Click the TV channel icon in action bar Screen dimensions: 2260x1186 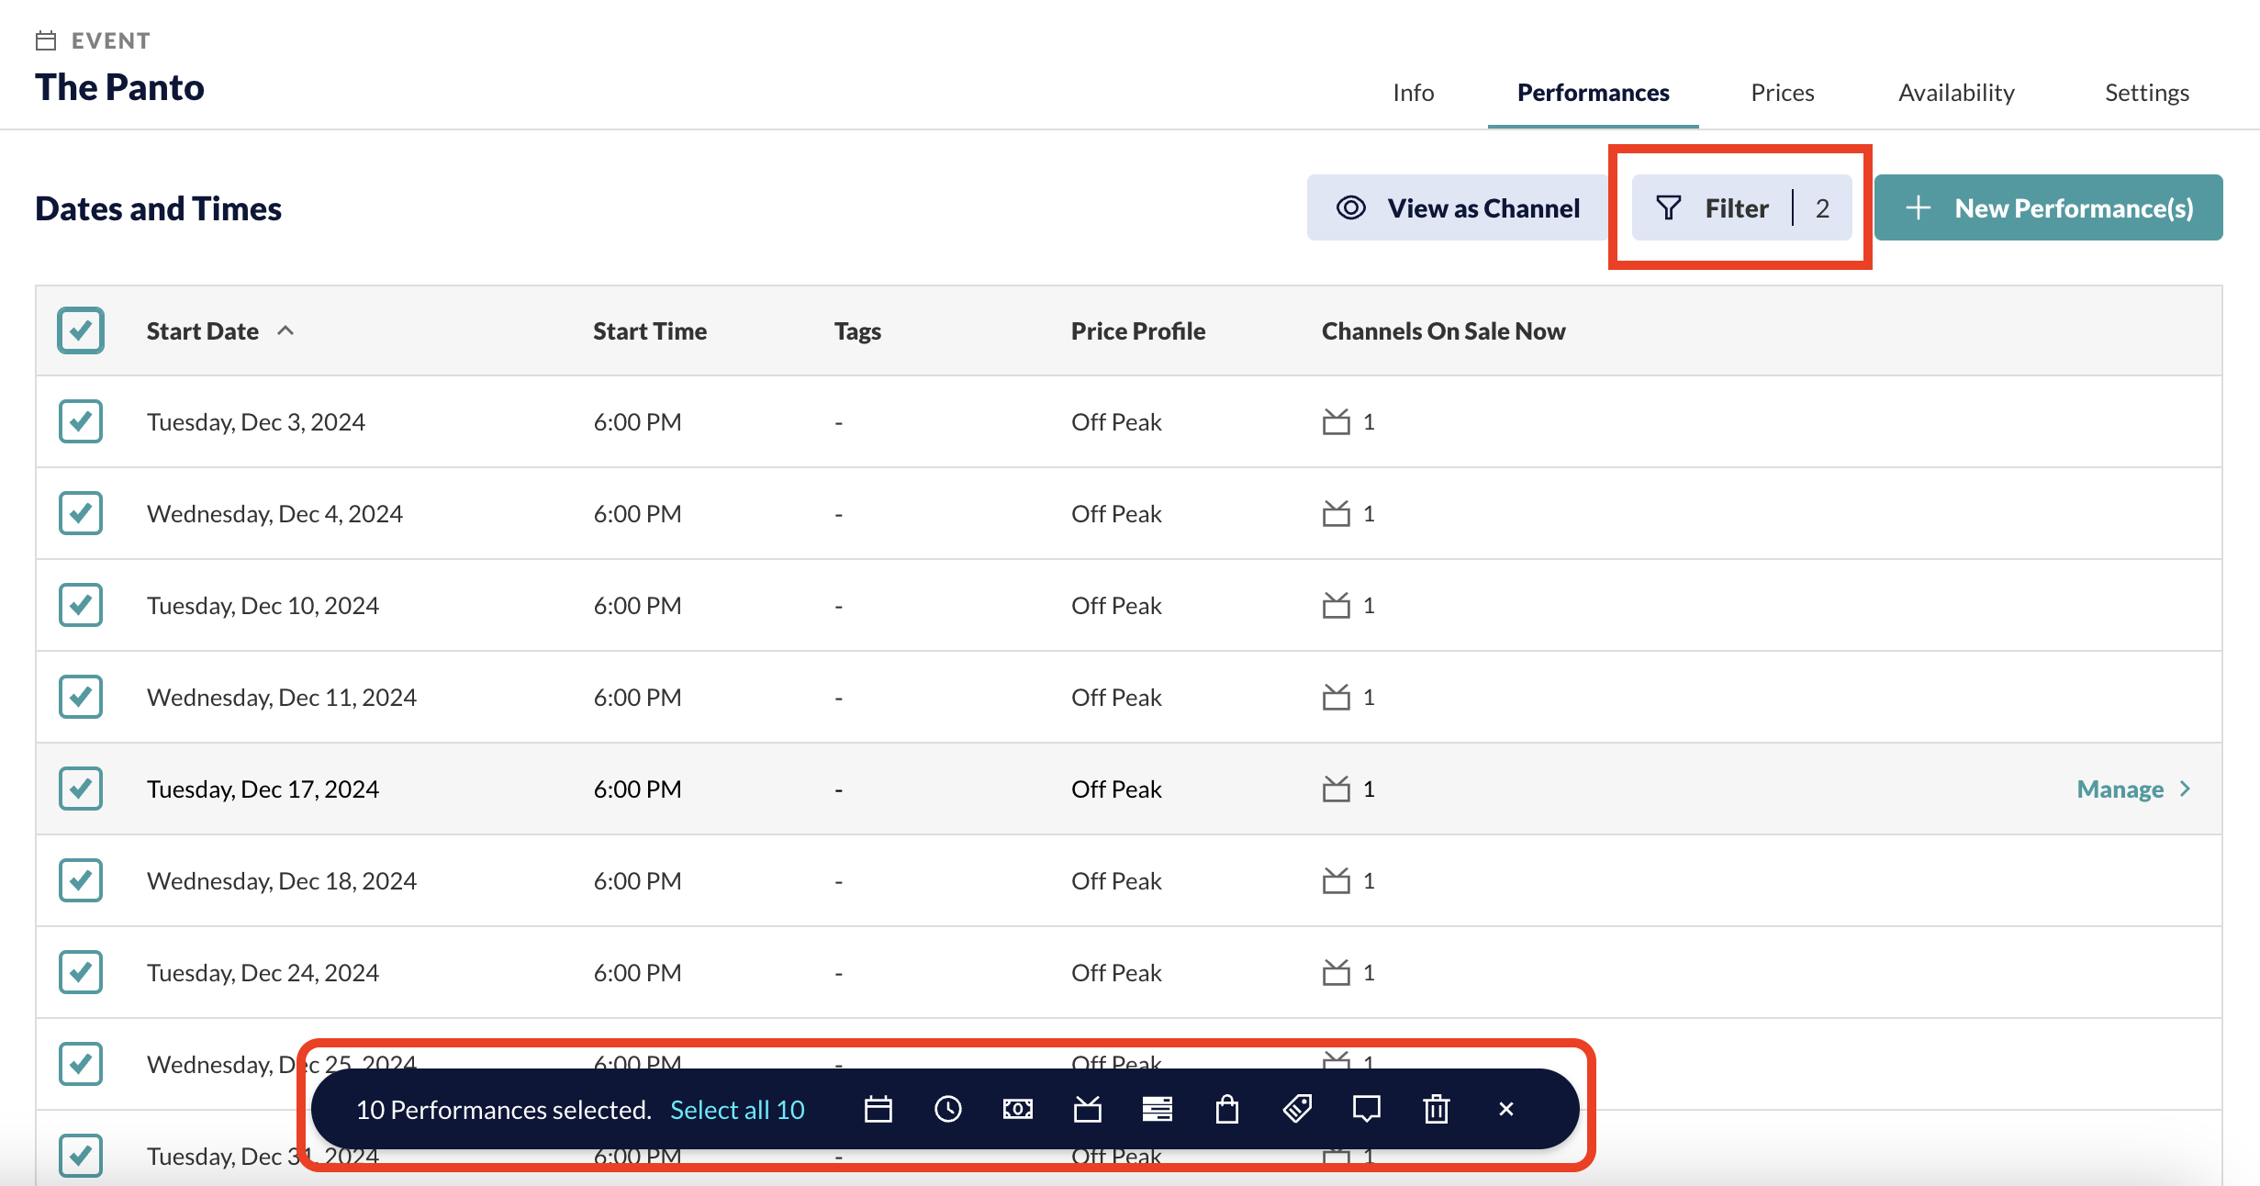click(1088, 1109)
